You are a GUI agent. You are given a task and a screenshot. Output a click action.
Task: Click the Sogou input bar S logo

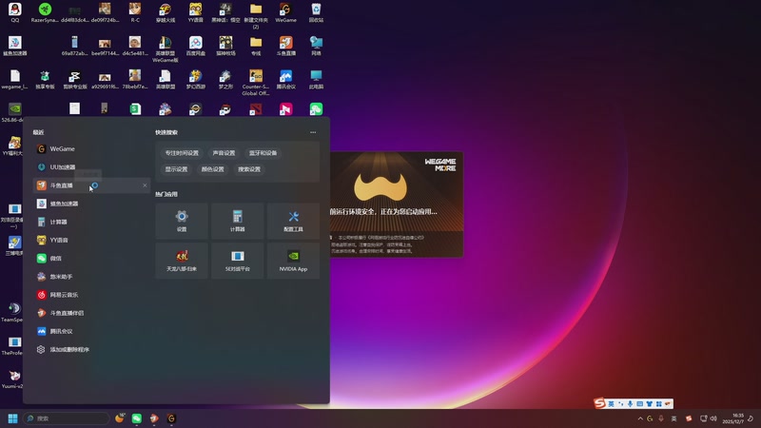point(600,403)
